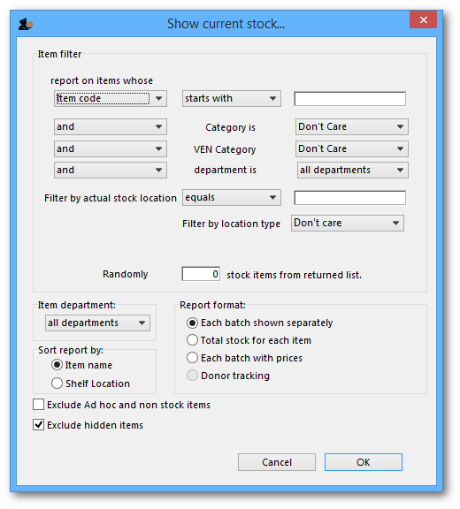Screen dimensions: 460x509
Task: Open the VEN Category Don't Care dropdown
Action: pyautogui.click(x=352, y=149)
